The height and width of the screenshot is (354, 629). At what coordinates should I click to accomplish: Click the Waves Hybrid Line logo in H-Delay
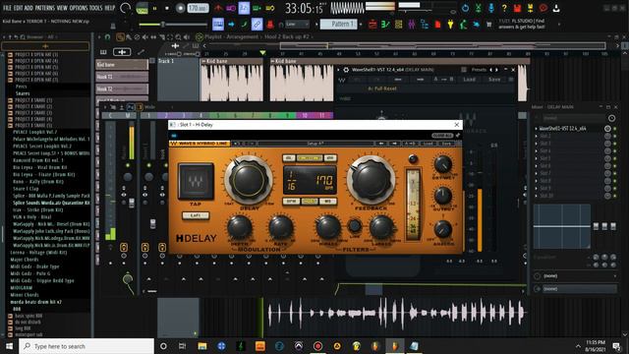tap(200, 144)
